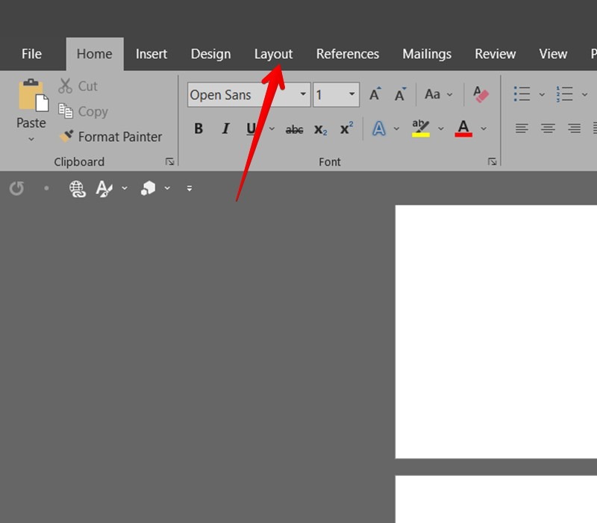
Task: Open the Mailings ribbon tab
Action: coord(427,54)
